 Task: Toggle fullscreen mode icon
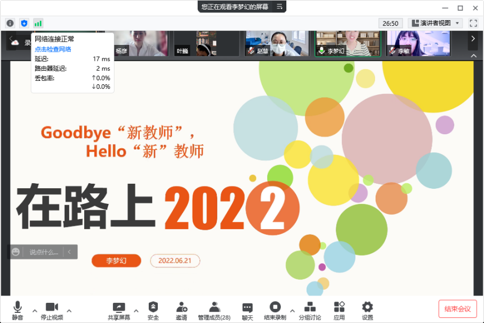pos(473,23)
